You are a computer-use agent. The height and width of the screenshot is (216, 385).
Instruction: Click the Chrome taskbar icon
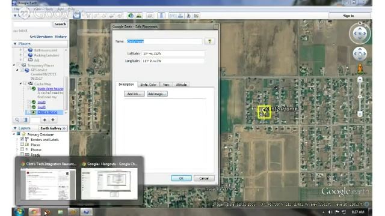click(x=34, y=212)
